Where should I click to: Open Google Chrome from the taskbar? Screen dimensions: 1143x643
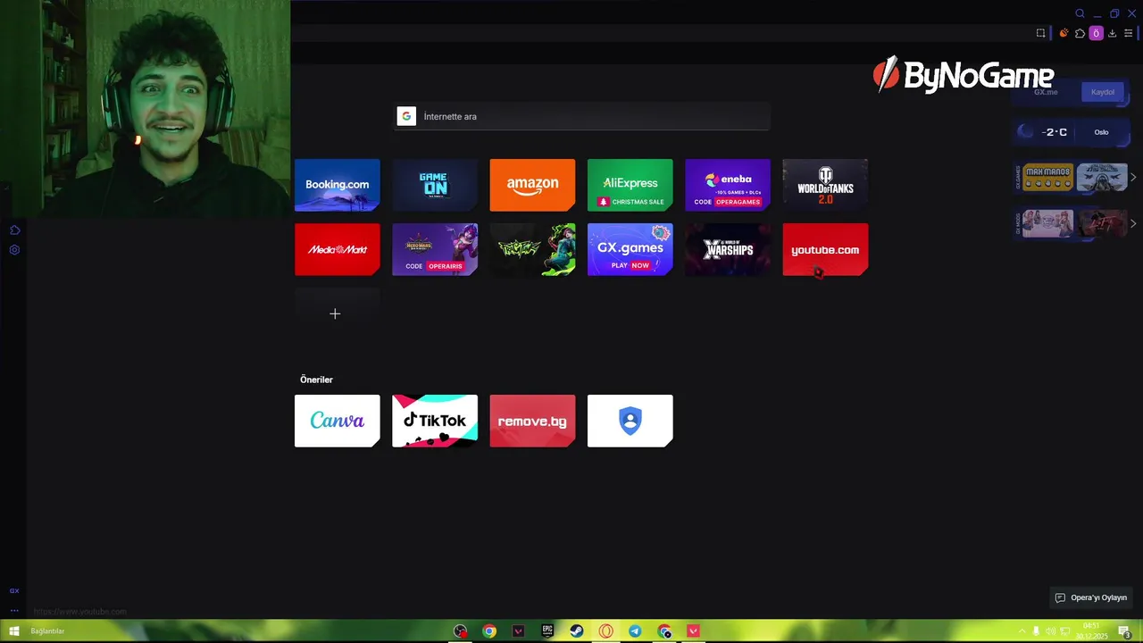pos(489,631)
